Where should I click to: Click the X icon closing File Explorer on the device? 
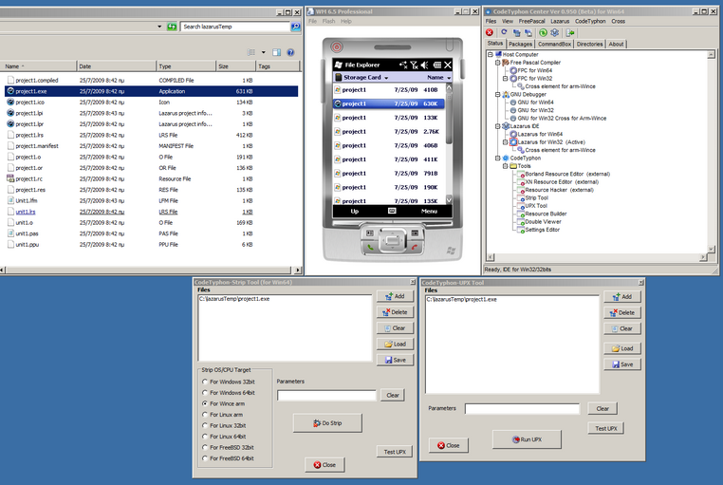[447, 65]
